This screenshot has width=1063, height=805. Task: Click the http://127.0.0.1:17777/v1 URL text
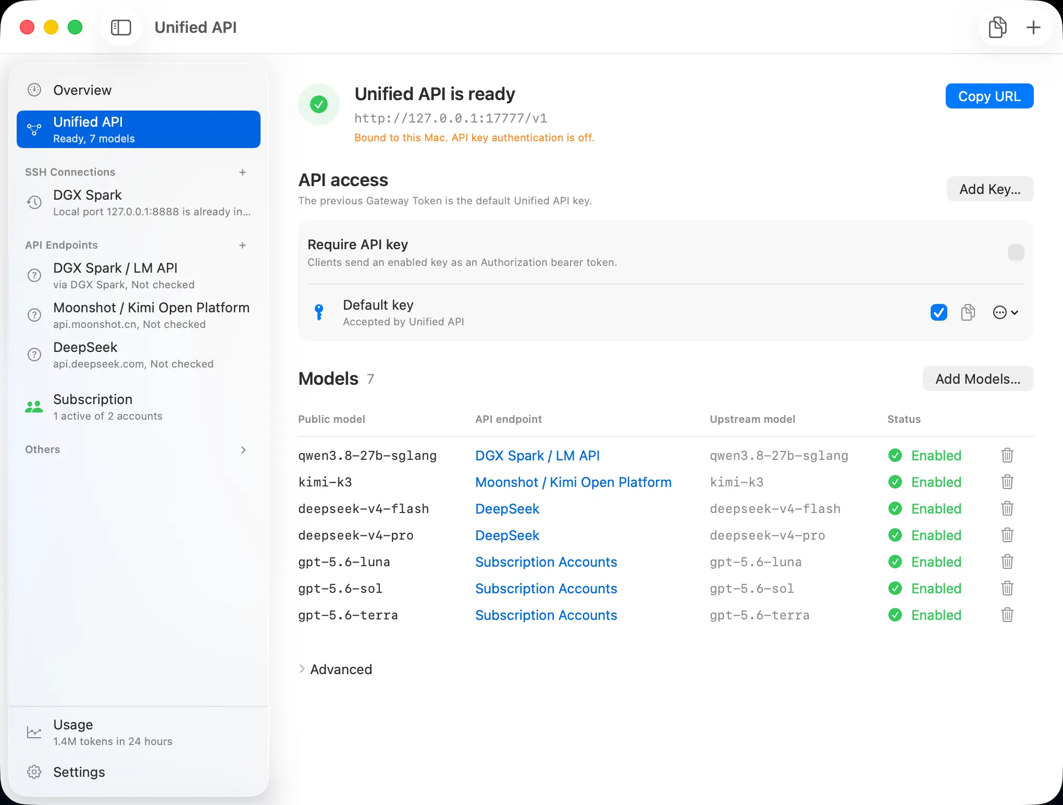point(451,118)
